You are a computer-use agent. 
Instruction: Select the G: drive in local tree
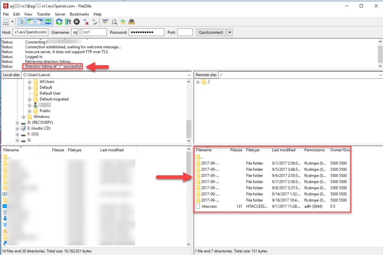[x=29, y=140]
